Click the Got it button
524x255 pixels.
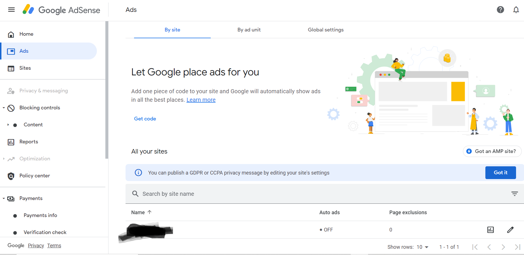click(501, 173)
